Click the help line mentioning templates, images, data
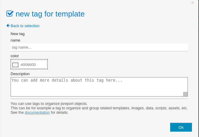The width and height of the screenshot is (199, 137). tap(99, 108)
